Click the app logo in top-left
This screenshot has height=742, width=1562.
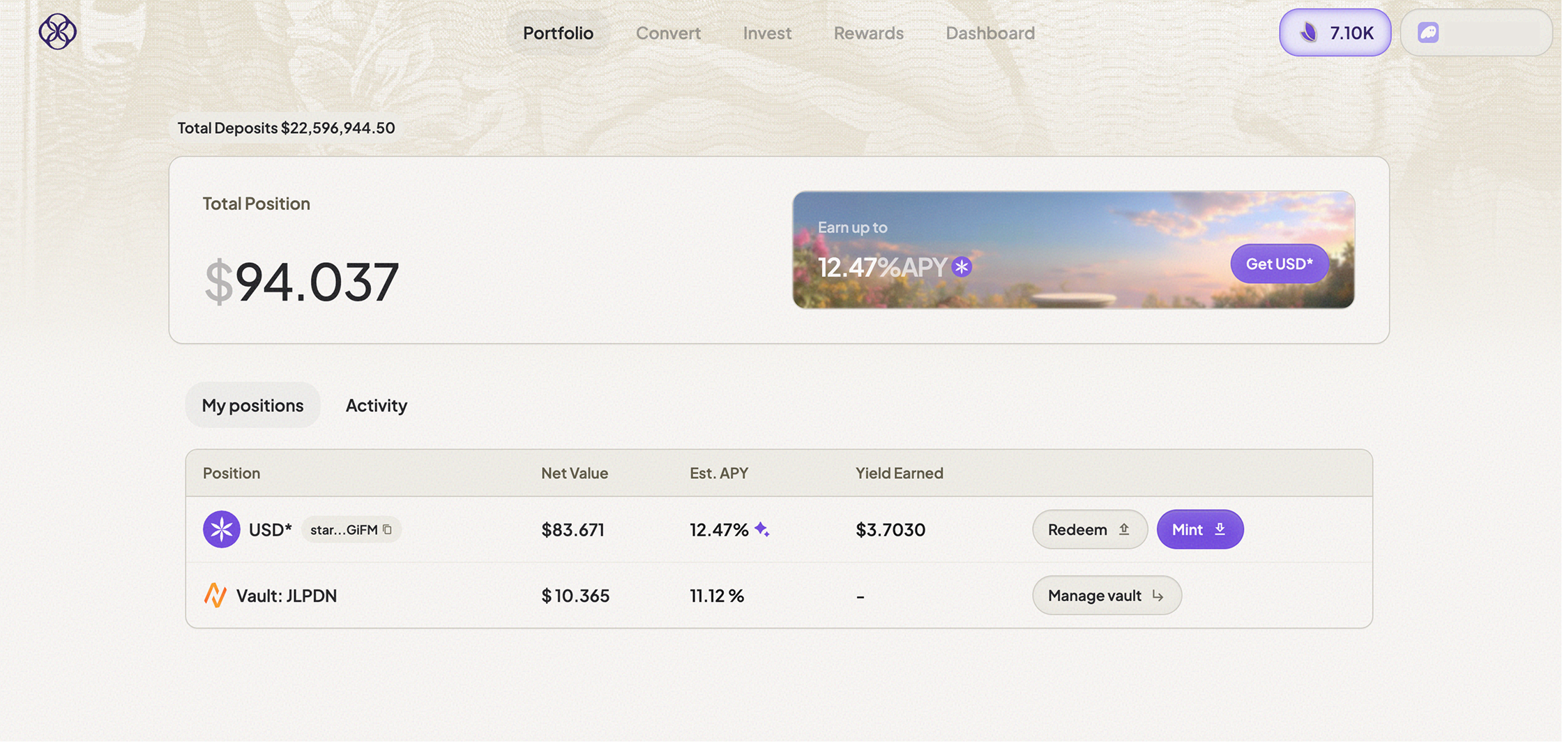(57, 32)
